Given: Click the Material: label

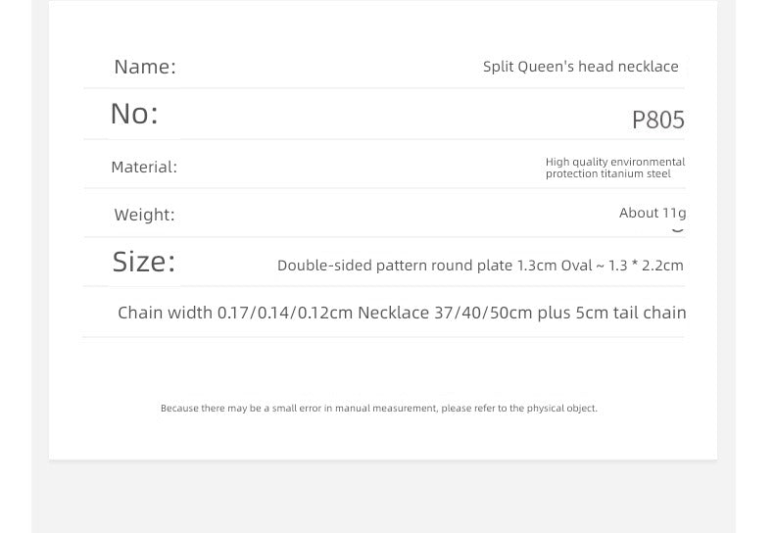Looking at the screenshot, I should [x=144, y=168].
